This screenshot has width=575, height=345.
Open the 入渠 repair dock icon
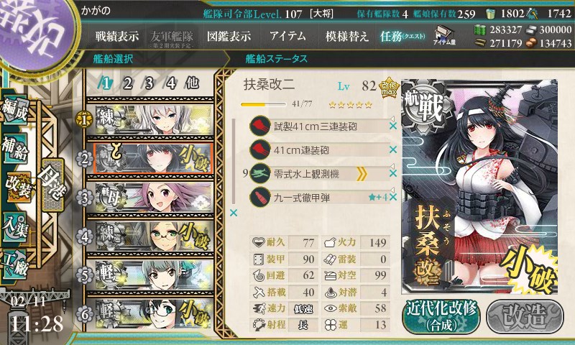click(15, 226)
